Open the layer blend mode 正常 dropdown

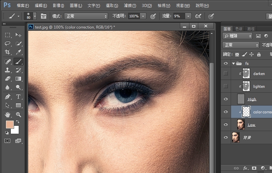point(241,45)
